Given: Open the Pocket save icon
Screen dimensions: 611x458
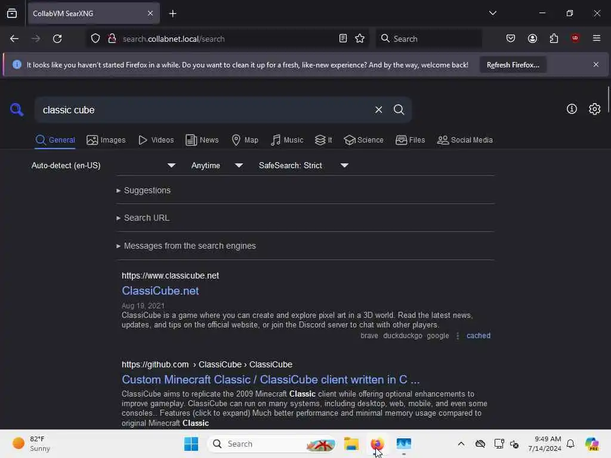Looking at the screenshot, I should pyautogui.click(x=511, y=38).
